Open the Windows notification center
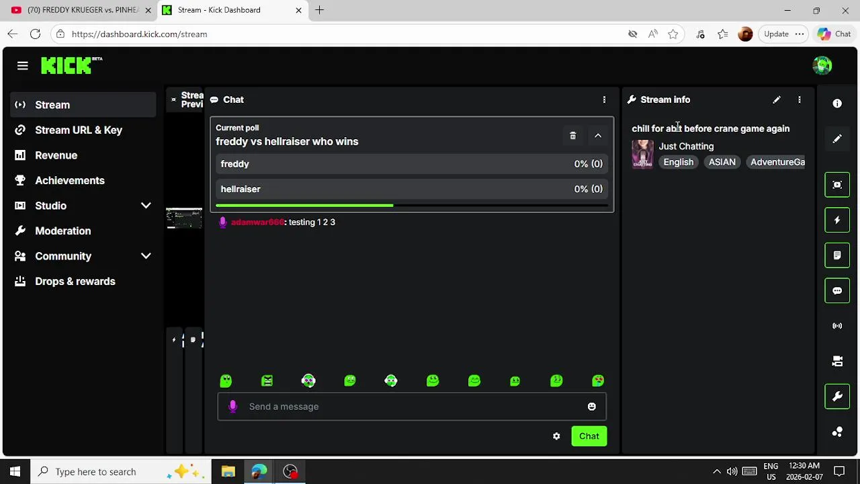 839,471
